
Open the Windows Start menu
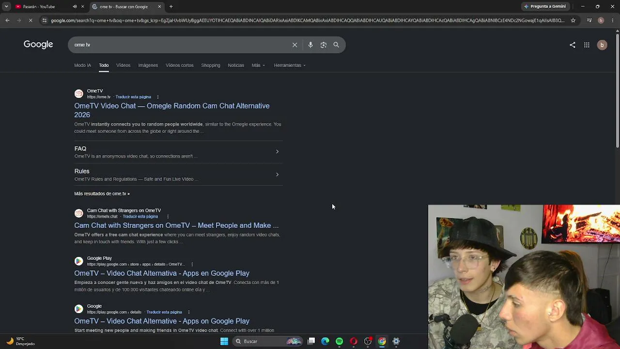coord(224,341)
